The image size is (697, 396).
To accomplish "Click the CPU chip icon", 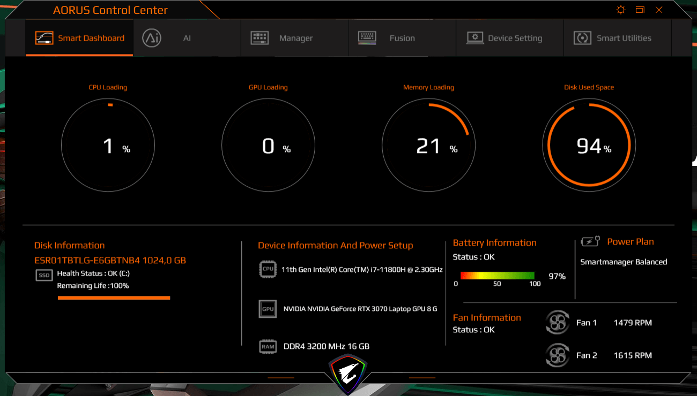I will pyautogui.click(x=268, y=269).
